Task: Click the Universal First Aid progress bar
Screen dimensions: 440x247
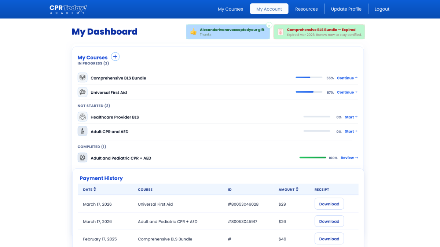Action: coord(309,92)
